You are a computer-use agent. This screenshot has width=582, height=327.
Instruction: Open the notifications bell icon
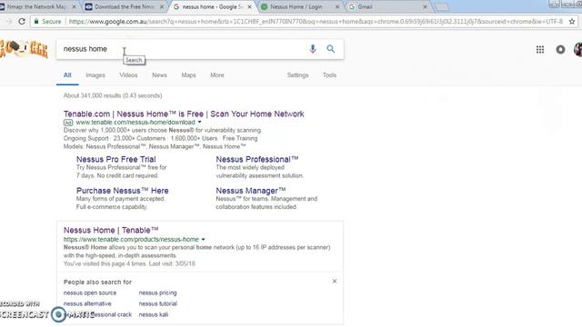pos(560,49)
